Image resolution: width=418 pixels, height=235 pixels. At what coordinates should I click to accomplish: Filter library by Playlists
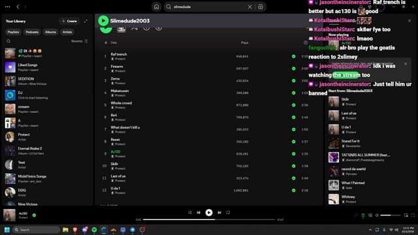pyautogui.click(x=13, y=32)
